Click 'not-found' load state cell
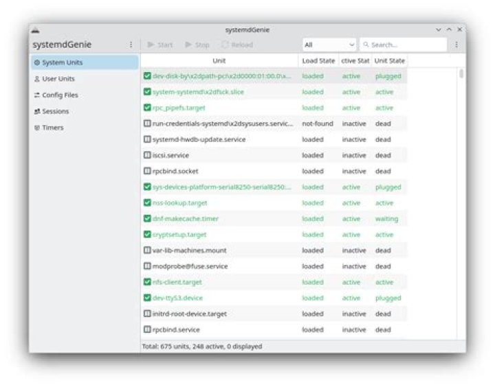495x387 pixels. [x=318, y=124]
